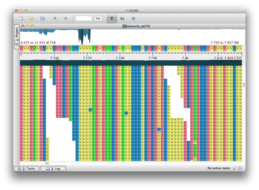Click the 7 760 ruler label
Viewport: 259px width, 190px height.
pyautogui.click(x=55, y=58)
